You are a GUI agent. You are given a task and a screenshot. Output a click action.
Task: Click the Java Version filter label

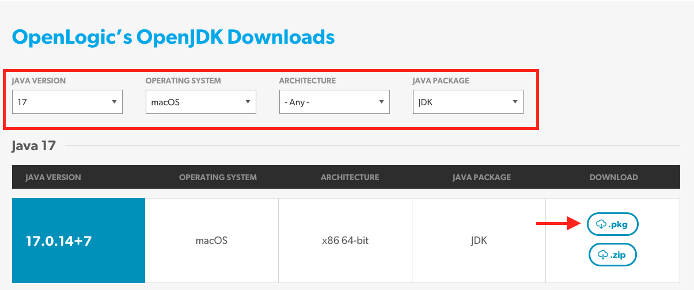coord(39,81)
